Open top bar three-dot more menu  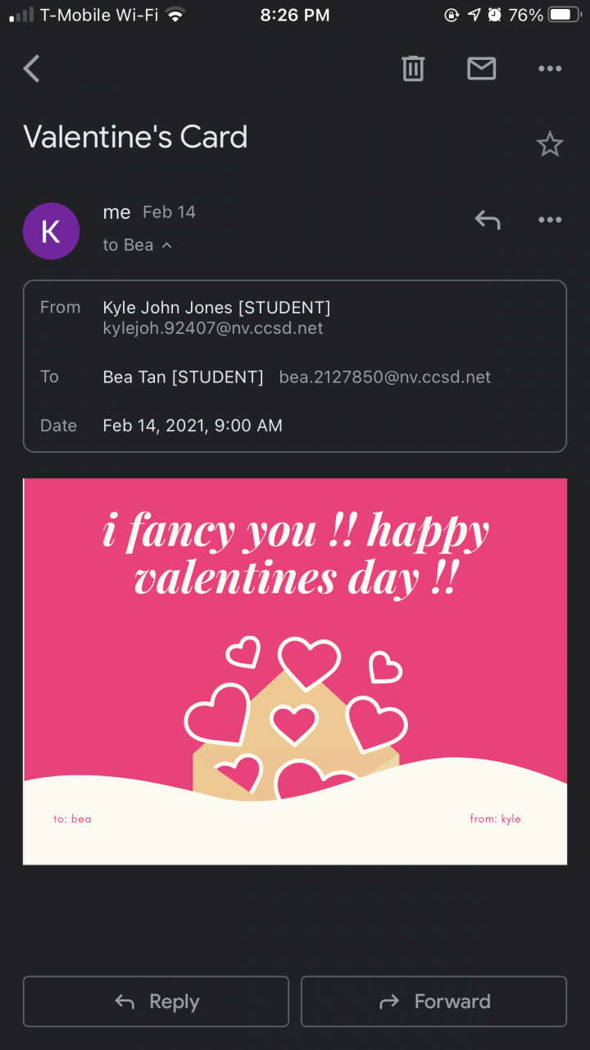coord(550,69)
